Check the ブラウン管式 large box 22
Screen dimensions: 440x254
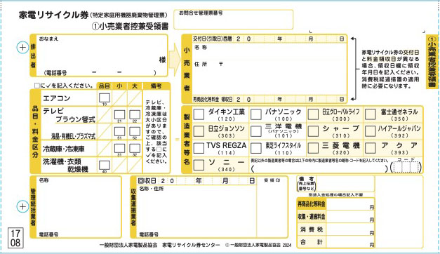[x=135, y=115]
